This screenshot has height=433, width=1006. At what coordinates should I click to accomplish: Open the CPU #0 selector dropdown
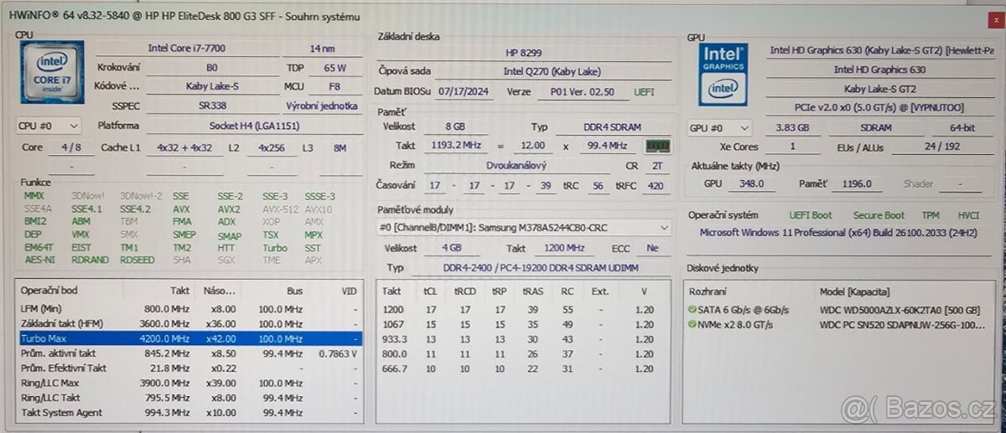click(49, 126)
